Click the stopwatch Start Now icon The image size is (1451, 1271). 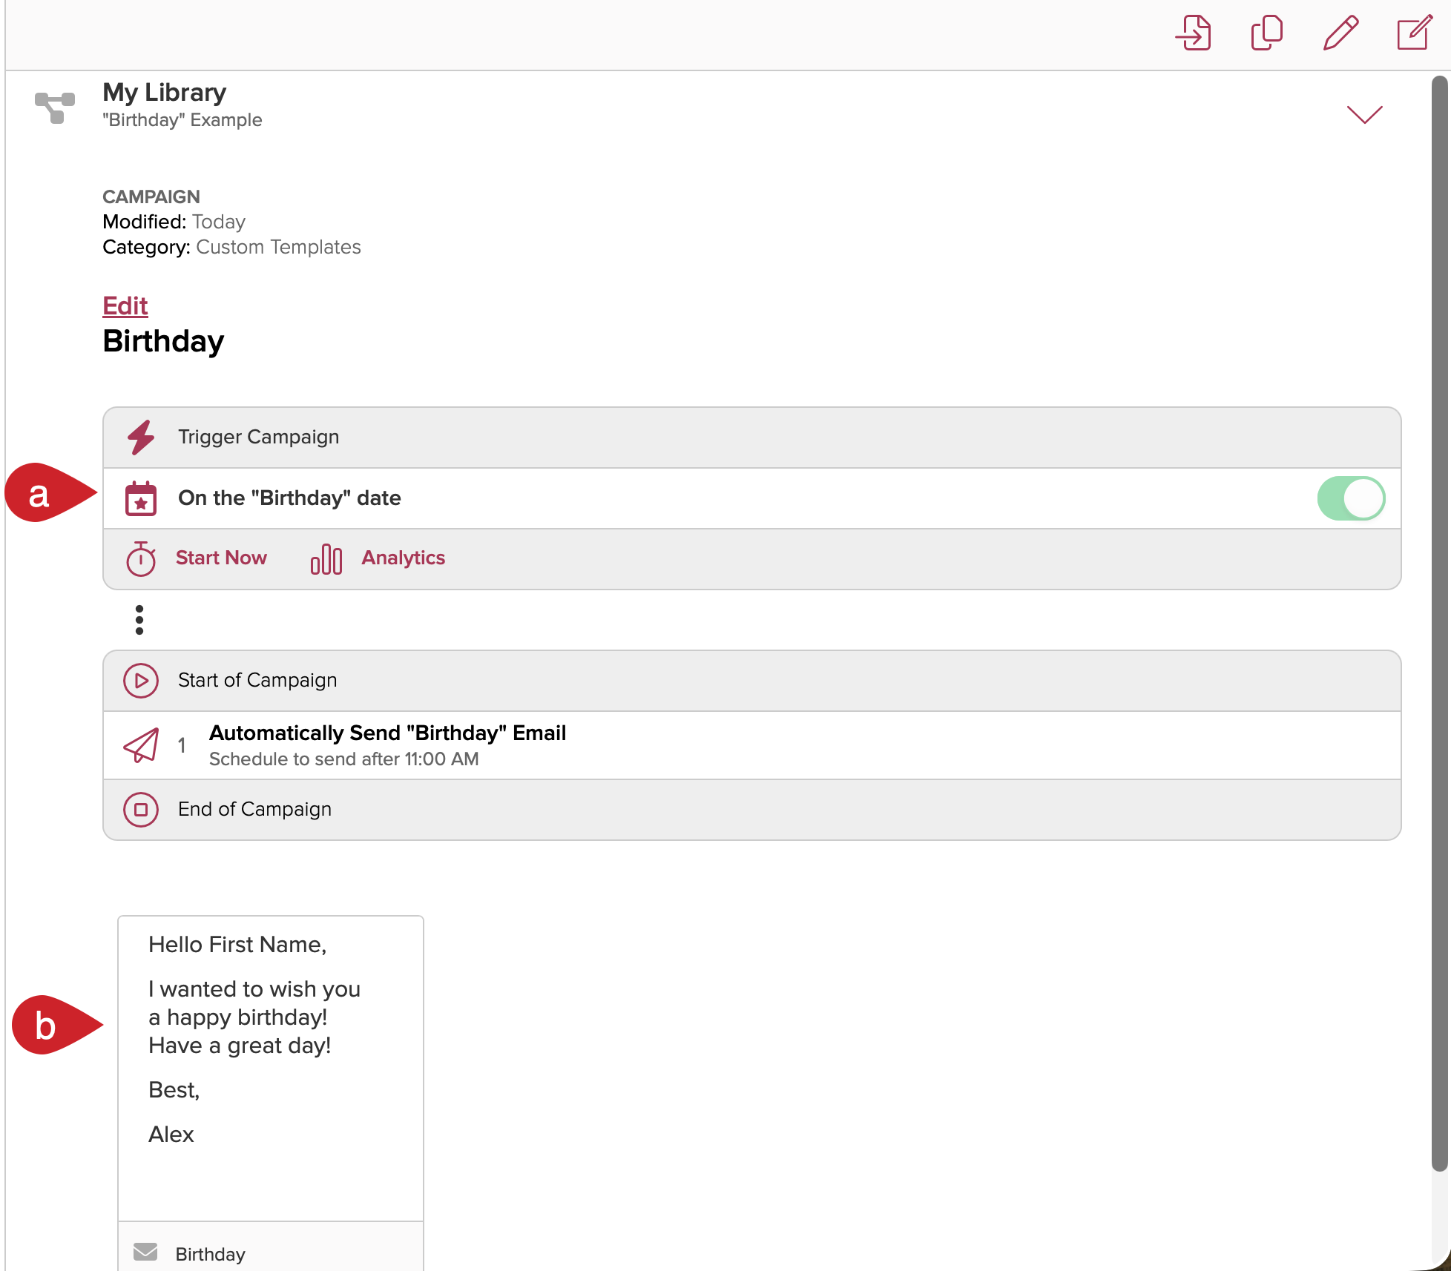click(x=141, y=558)
